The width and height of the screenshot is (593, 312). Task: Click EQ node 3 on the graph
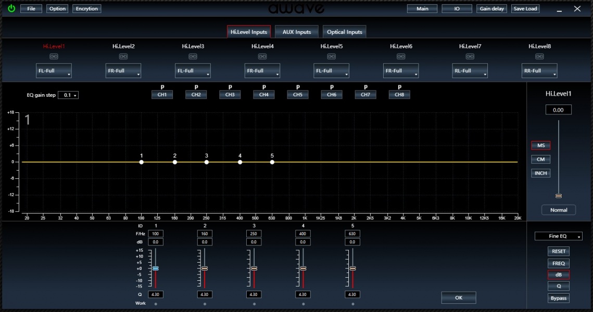pos(207,162)
